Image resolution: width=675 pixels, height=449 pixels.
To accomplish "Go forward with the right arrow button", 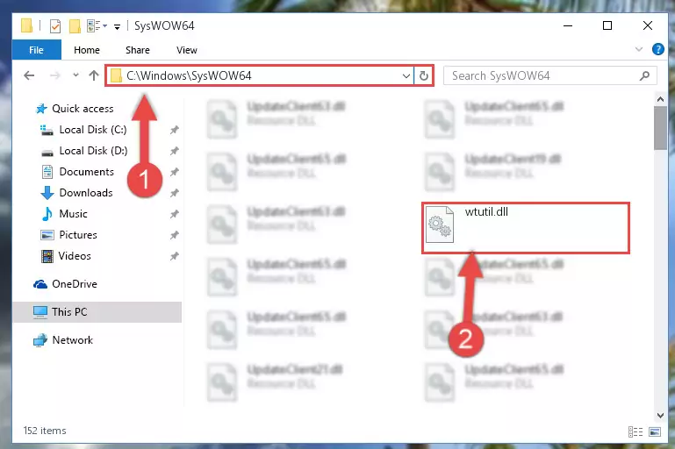I will pos(54,75).
